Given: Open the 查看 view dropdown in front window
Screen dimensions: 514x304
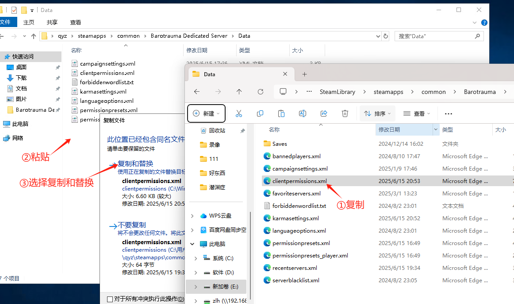Looking at the screenshot, I should click(x=416, y=113).
